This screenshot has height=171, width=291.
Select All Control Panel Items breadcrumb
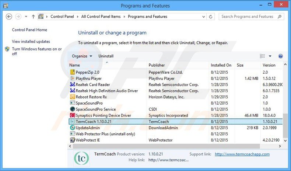click(x=101, y=17)
